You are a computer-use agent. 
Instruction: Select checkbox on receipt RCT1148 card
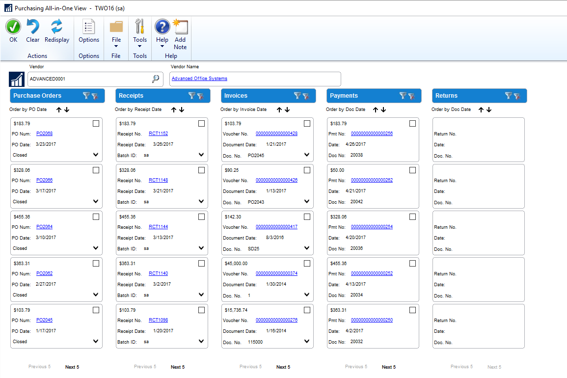click(x=201, y=170)
